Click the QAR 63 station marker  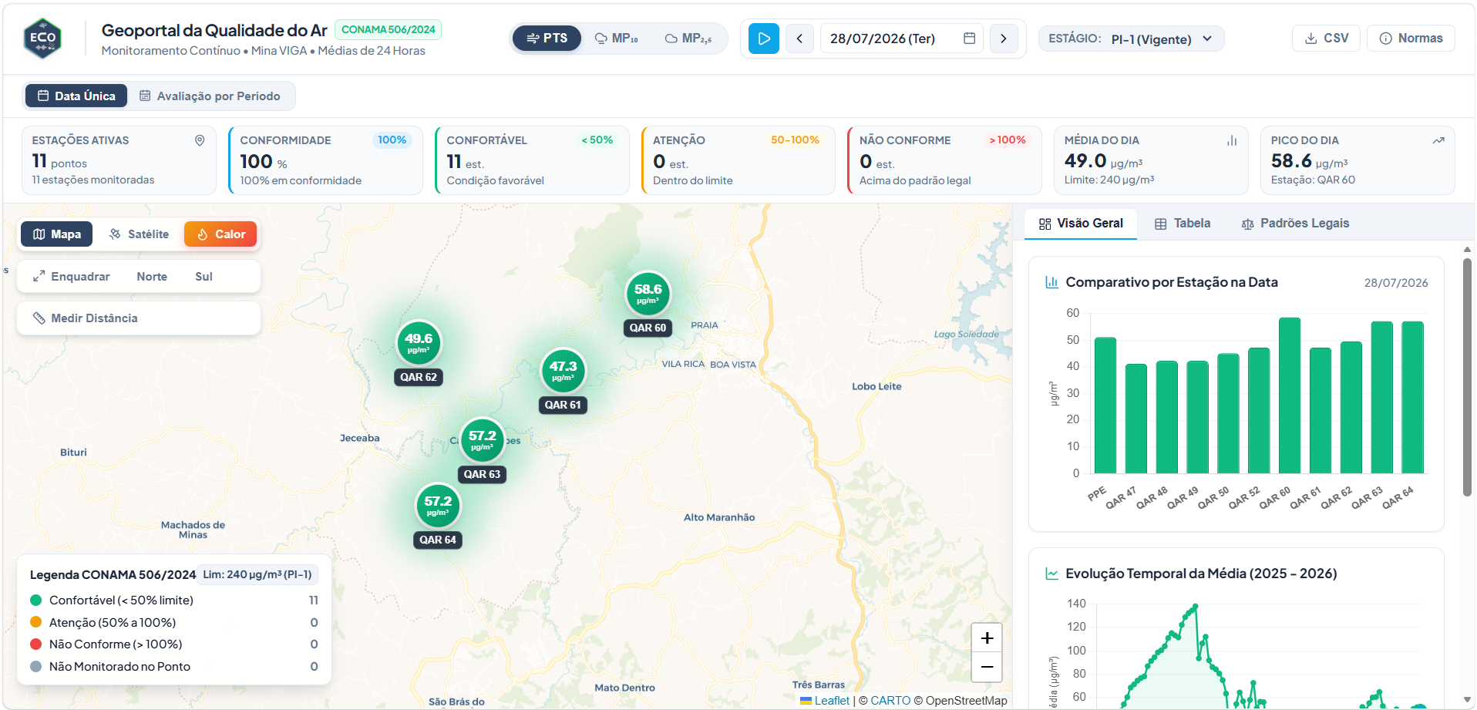point(482,440)
